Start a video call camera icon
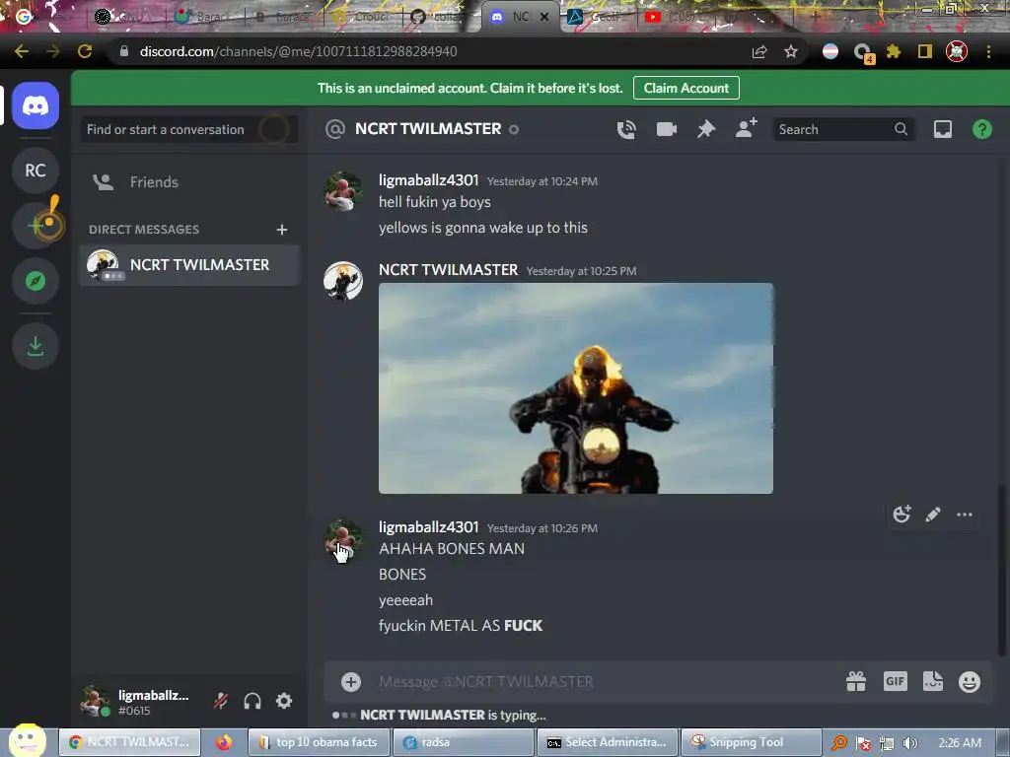Image resolution: width=1010 pixels, height=757 pixels. [x=666, y=129]
